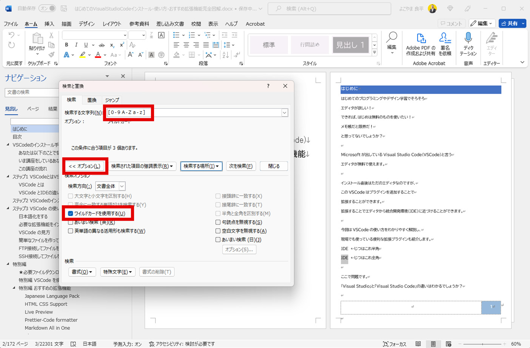Sort paragraph contents A-Z icon

tap(225, 55)
